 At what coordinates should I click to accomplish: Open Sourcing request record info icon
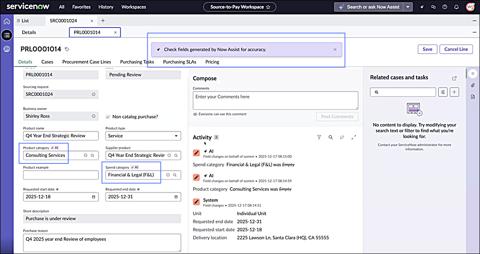94,95
